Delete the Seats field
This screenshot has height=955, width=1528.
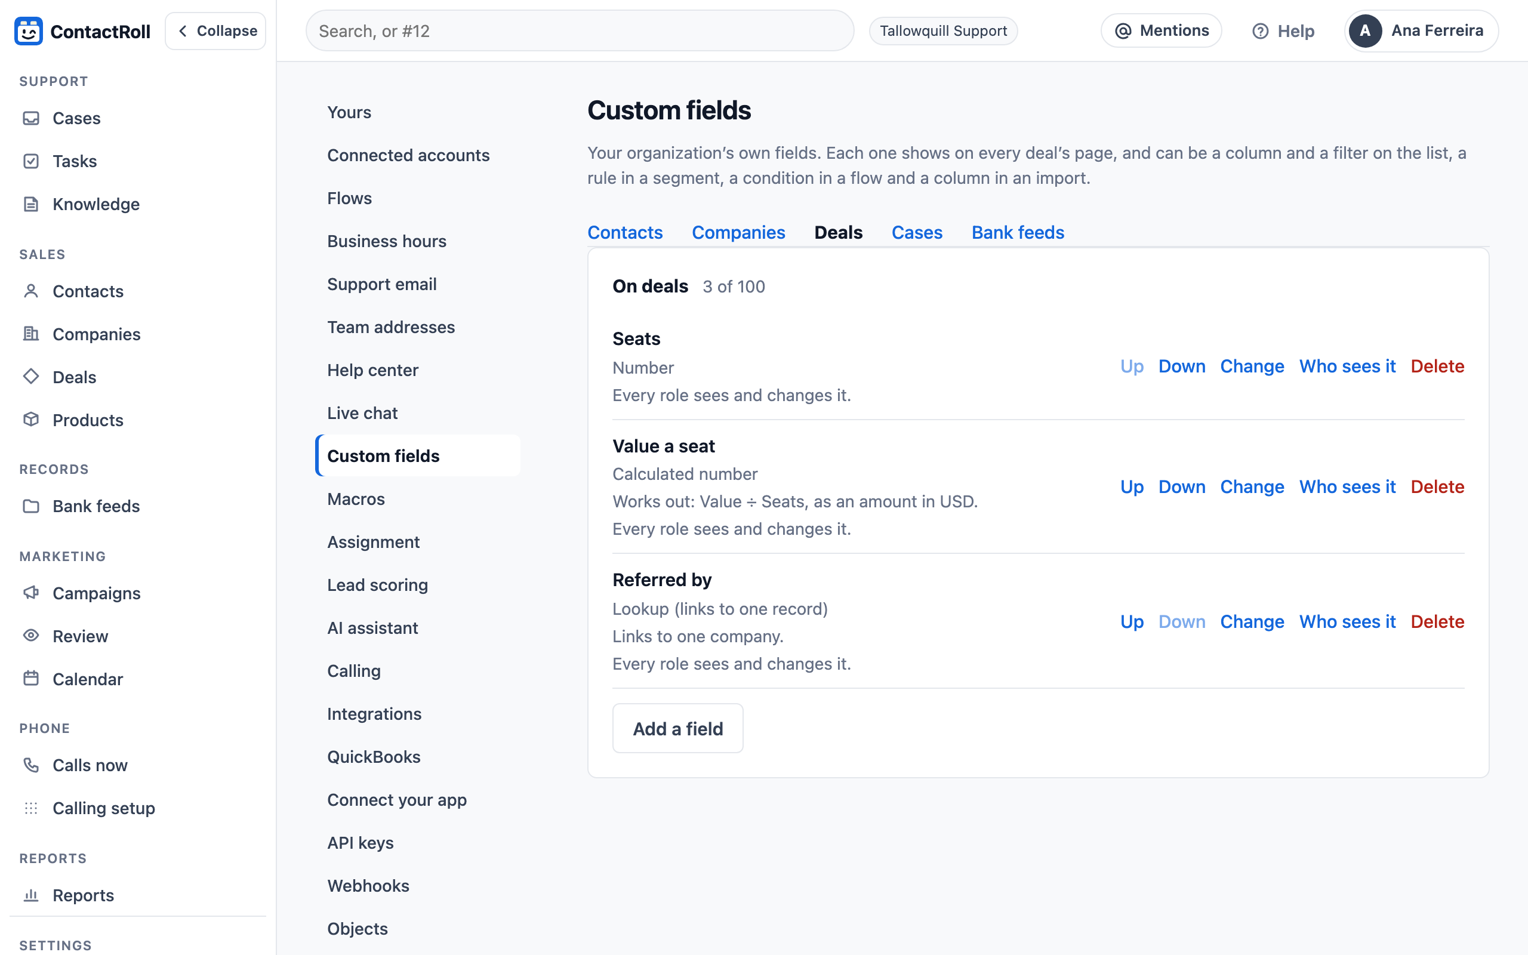click(1437, 366)
